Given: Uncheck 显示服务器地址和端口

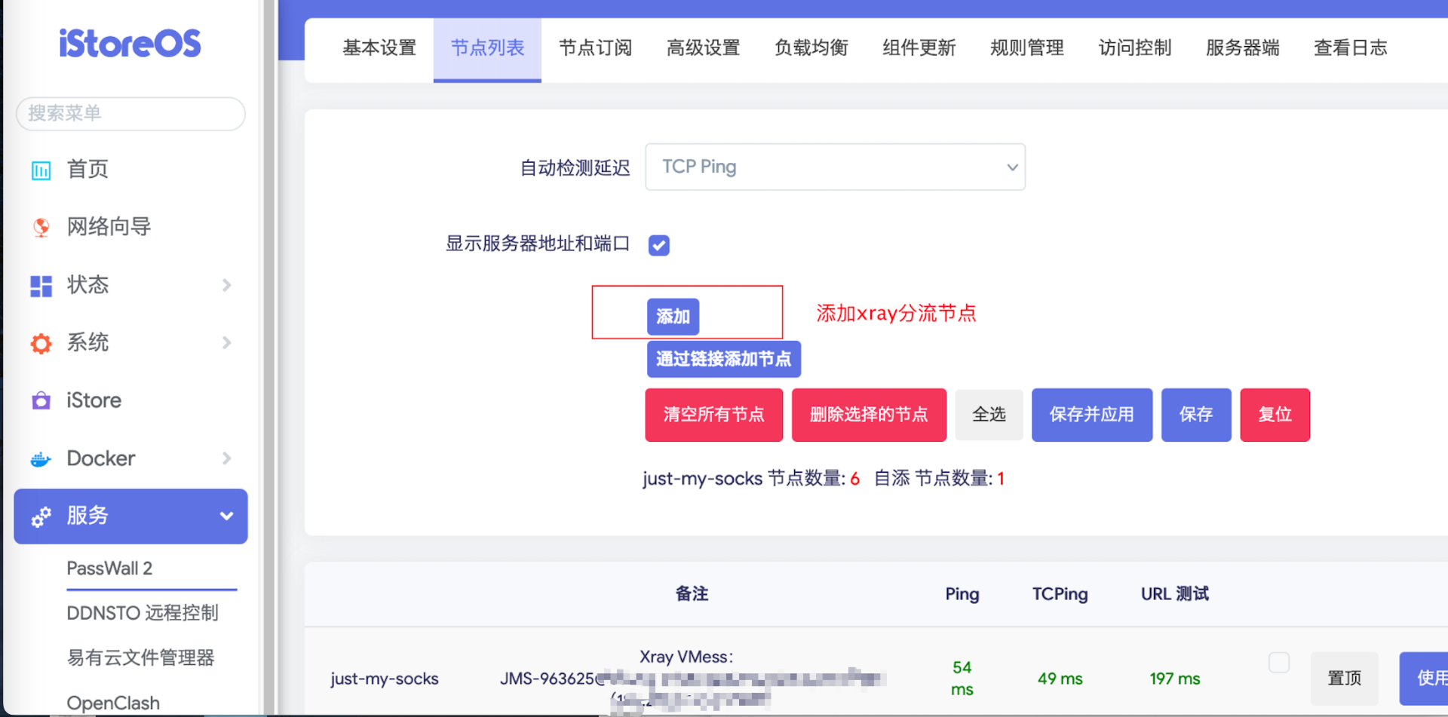Looking at the screenshot, I should 658,244.
